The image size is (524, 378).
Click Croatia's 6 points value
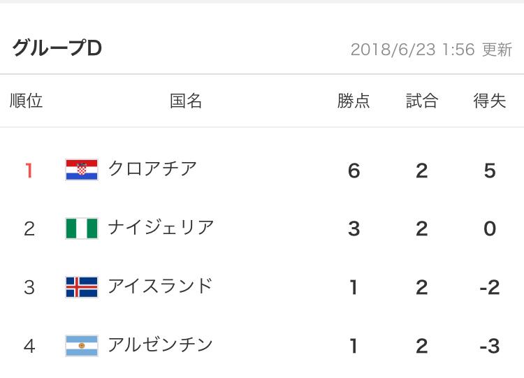pyautogui.click(x=354, y=170)
